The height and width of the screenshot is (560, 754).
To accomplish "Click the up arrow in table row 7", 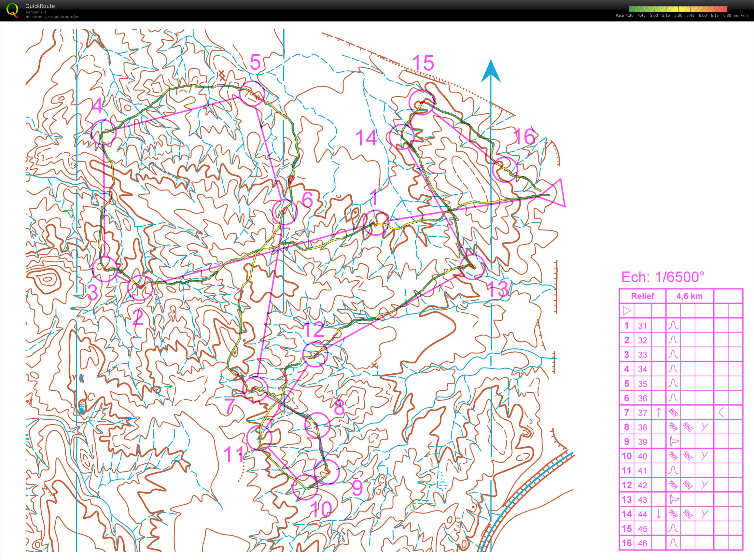I will (x=658, y=412).
